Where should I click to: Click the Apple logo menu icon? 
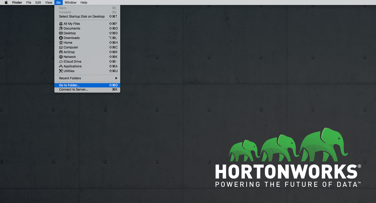(6, 2)
